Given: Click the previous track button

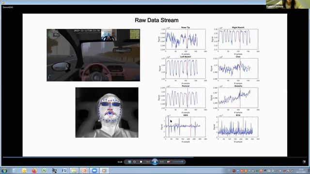Looking at the screenshot, I should click(x=148, y=162).
